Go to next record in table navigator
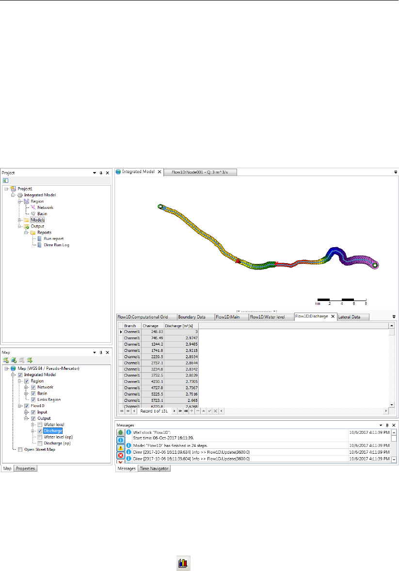This screenshot has width=399, height=571. point(174,411)
